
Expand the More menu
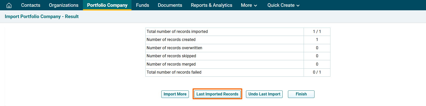tap(249, 5)
